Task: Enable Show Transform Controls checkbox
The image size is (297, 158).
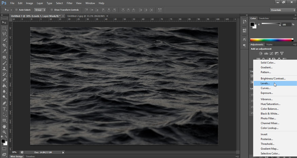Action: click(52, 10)
